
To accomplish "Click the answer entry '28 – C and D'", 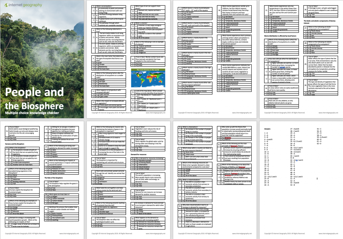I will 295,131.
